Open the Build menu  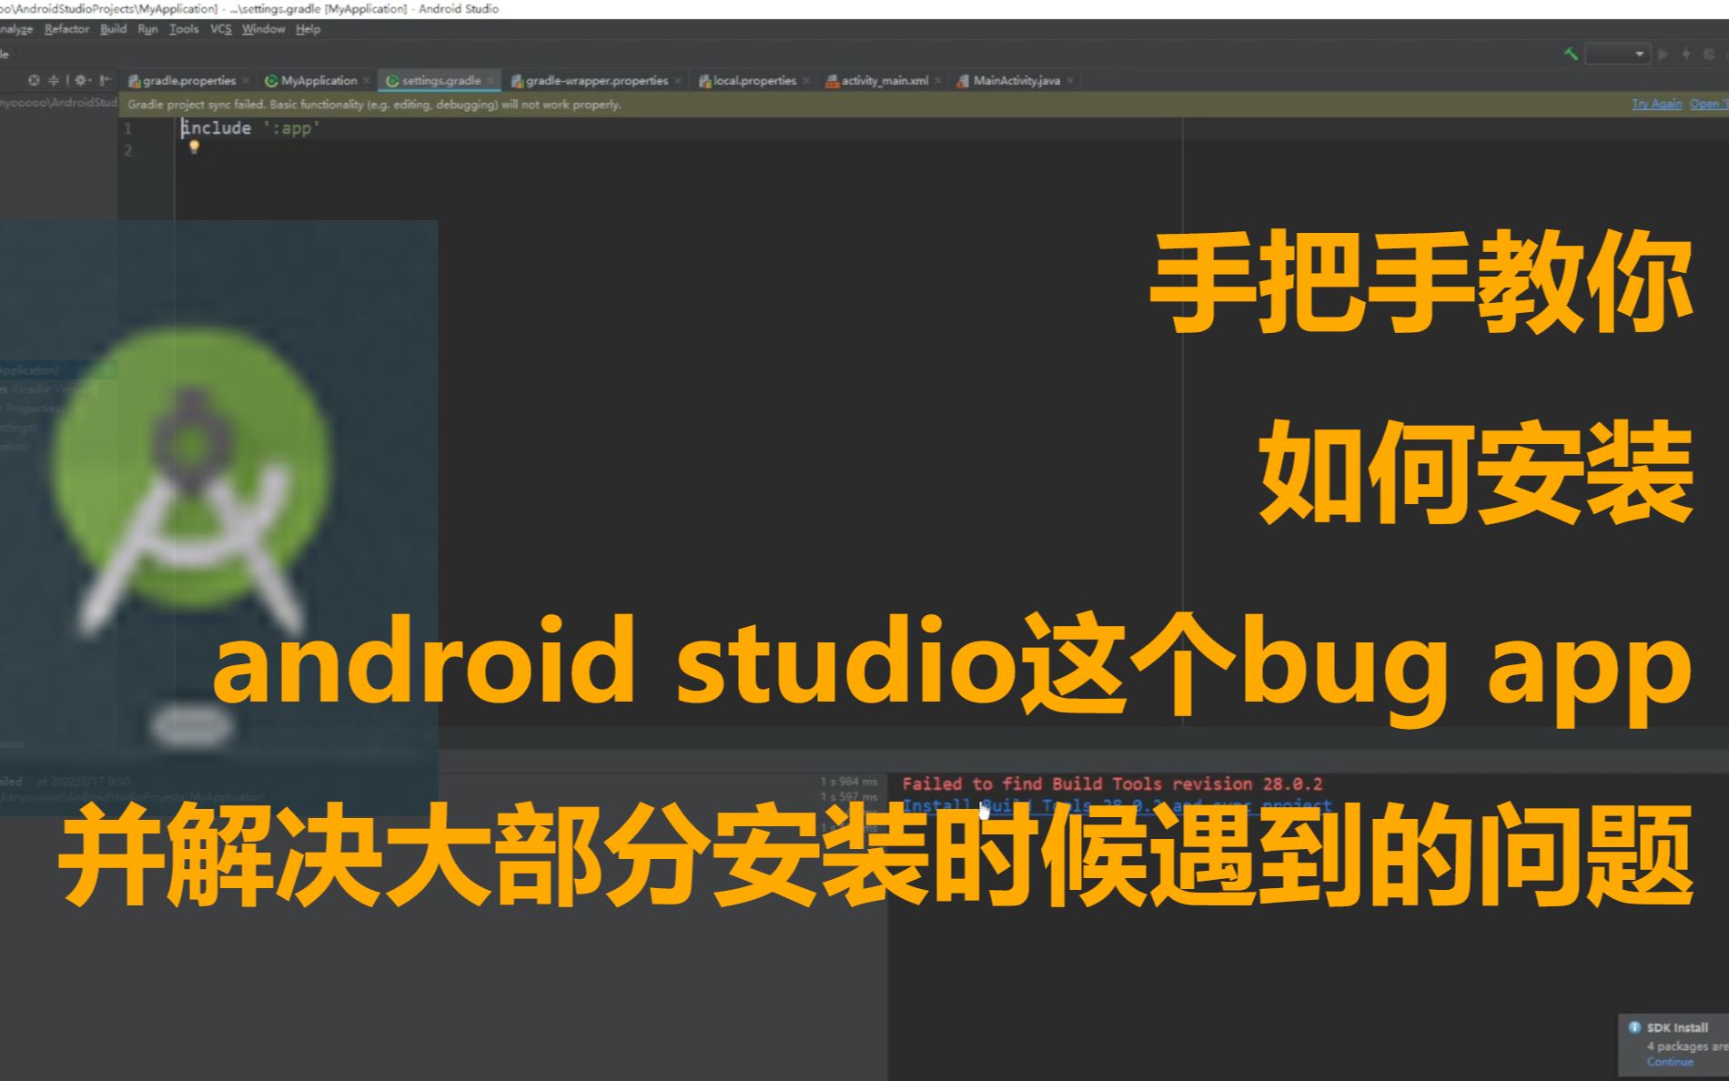[112, 28]
